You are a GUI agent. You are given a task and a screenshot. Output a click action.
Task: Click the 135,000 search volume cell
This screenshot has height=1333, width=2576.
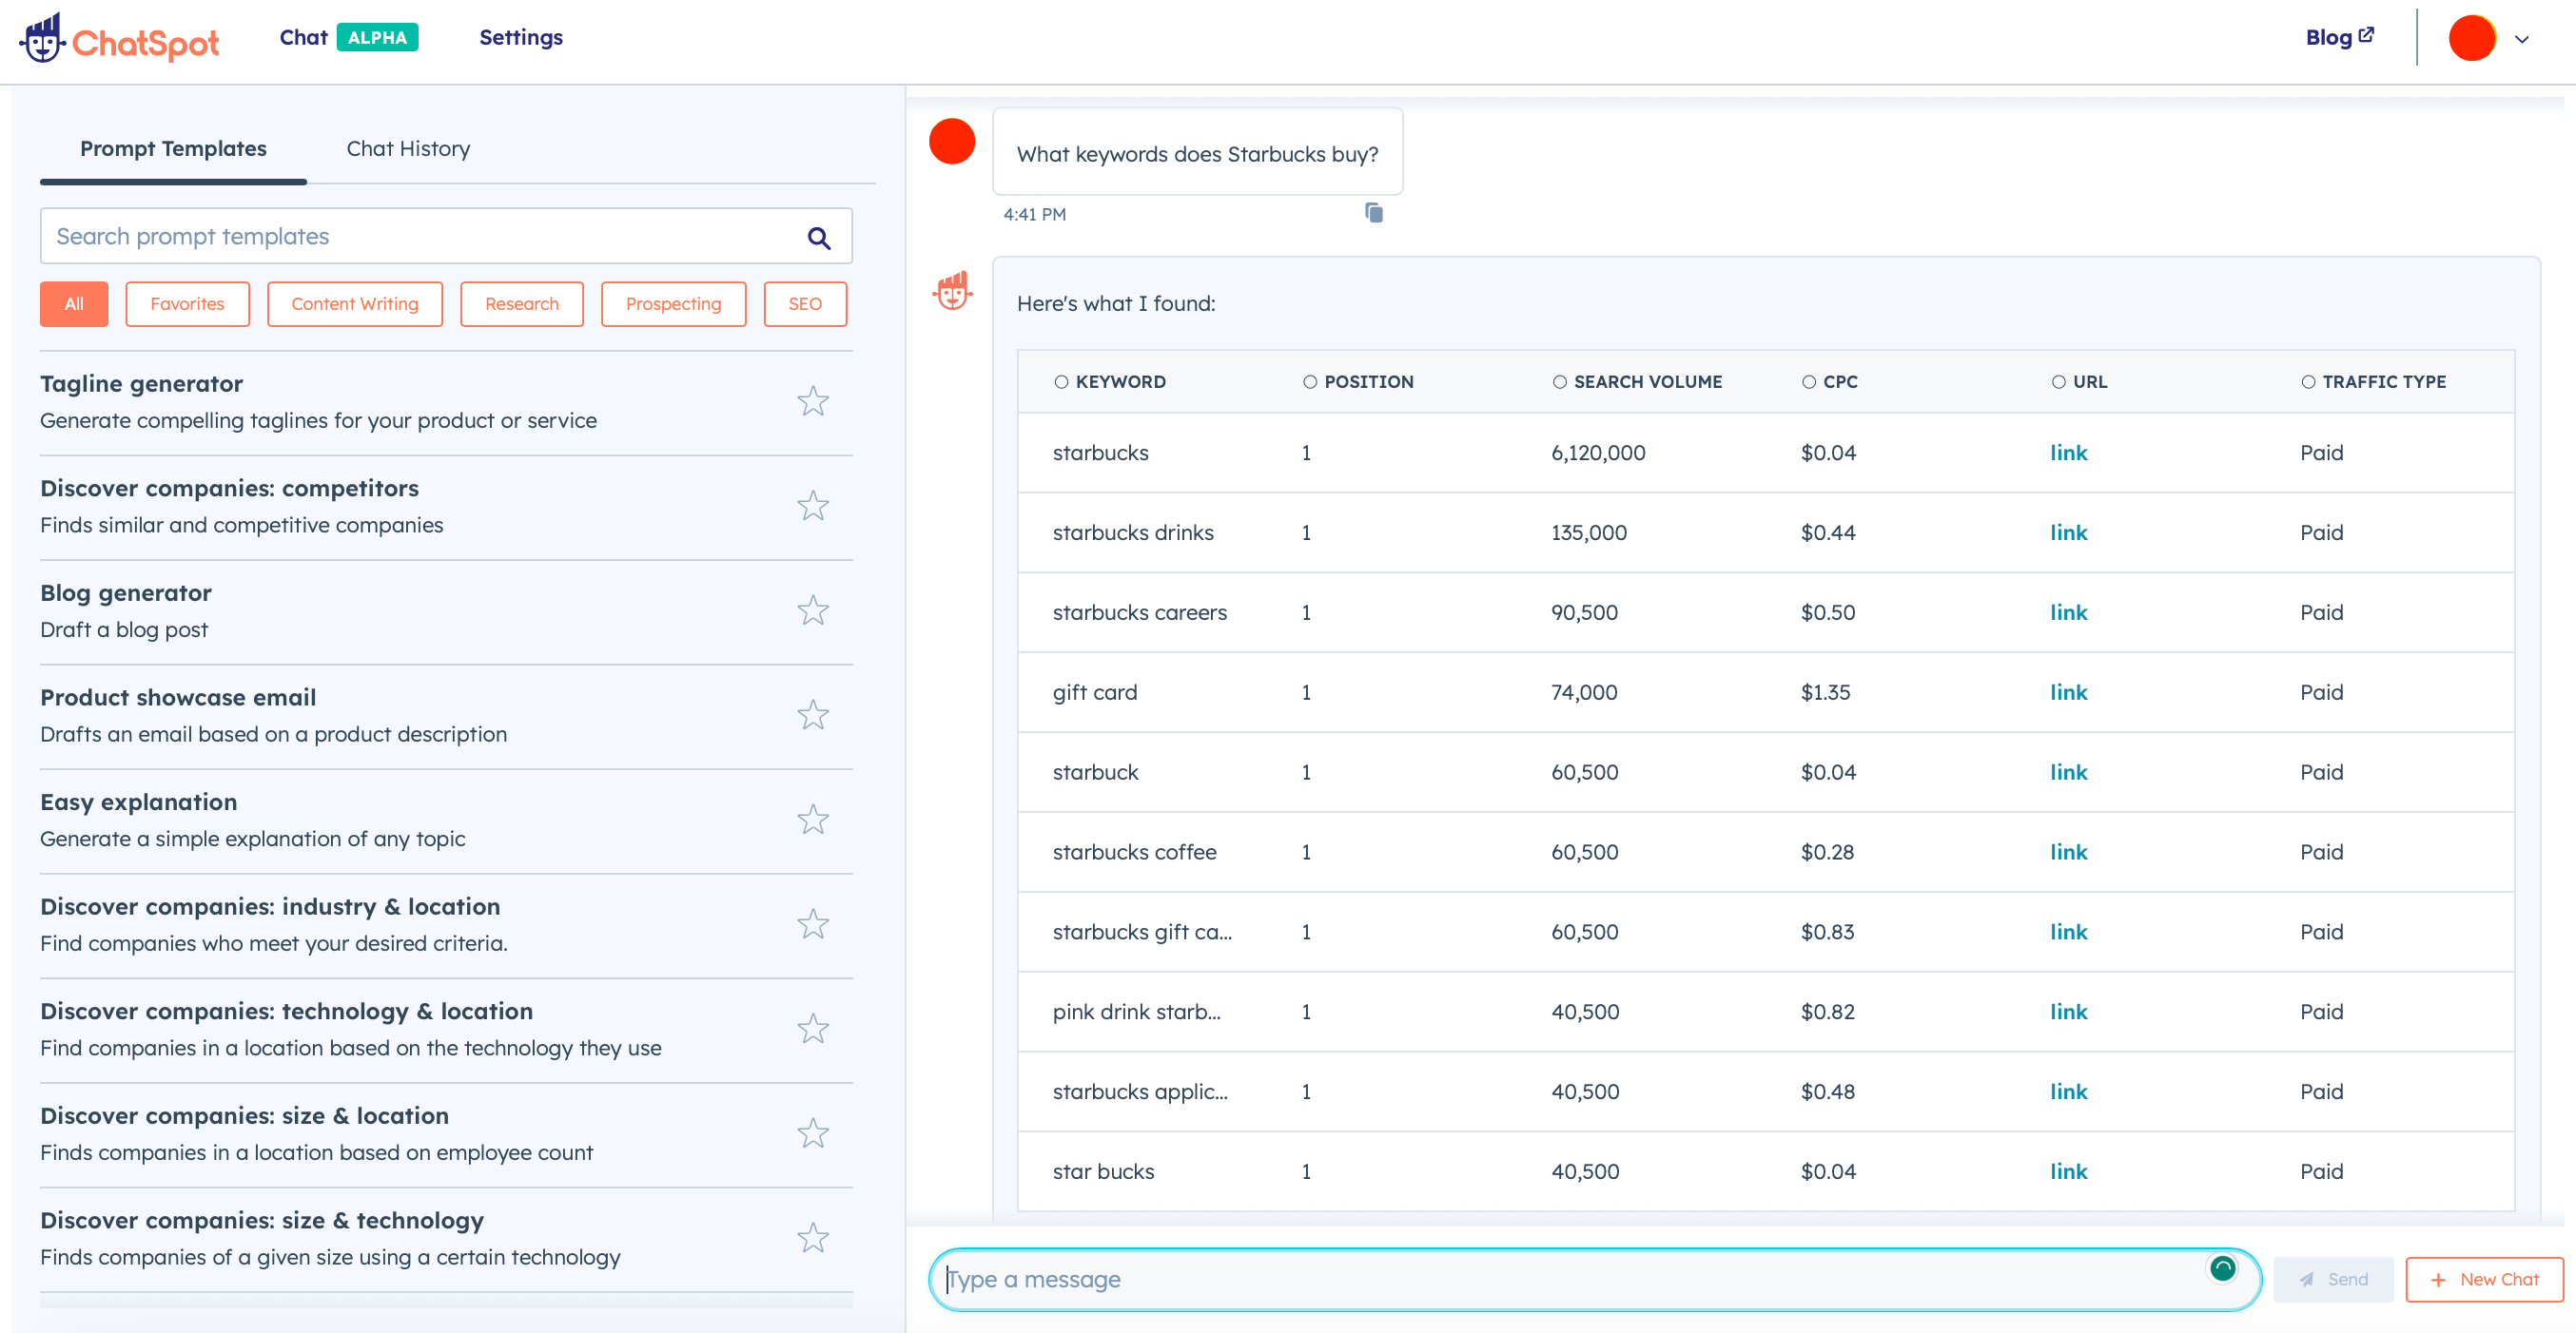(1589, 532)
